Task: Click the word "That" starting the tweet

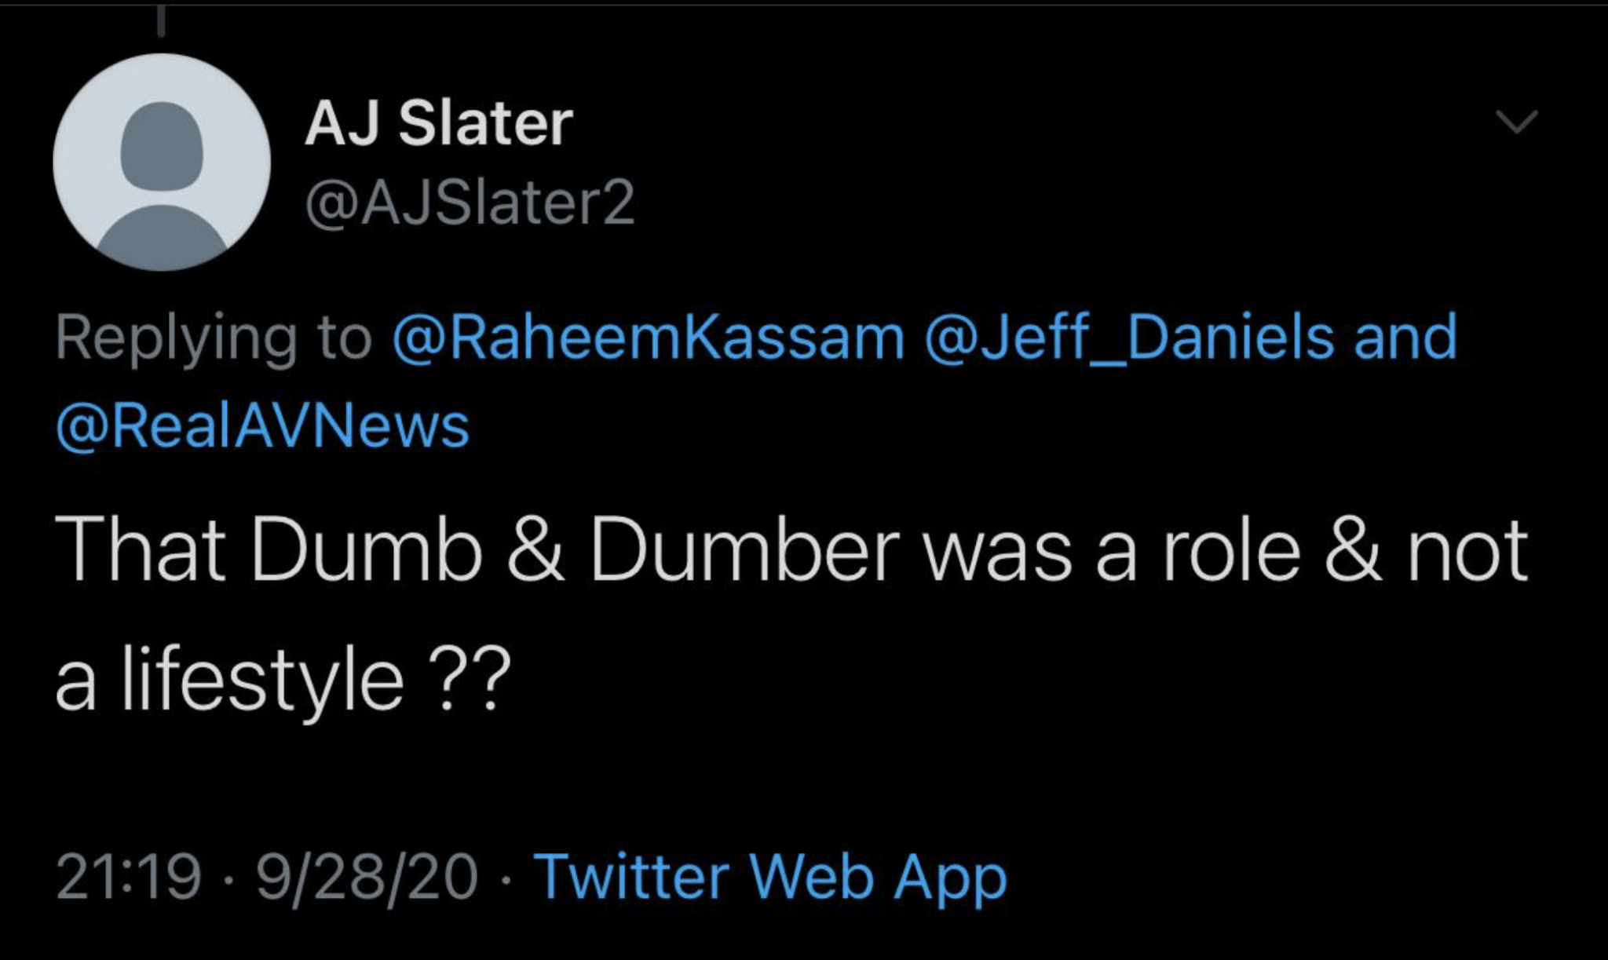Action: point(141,550)
